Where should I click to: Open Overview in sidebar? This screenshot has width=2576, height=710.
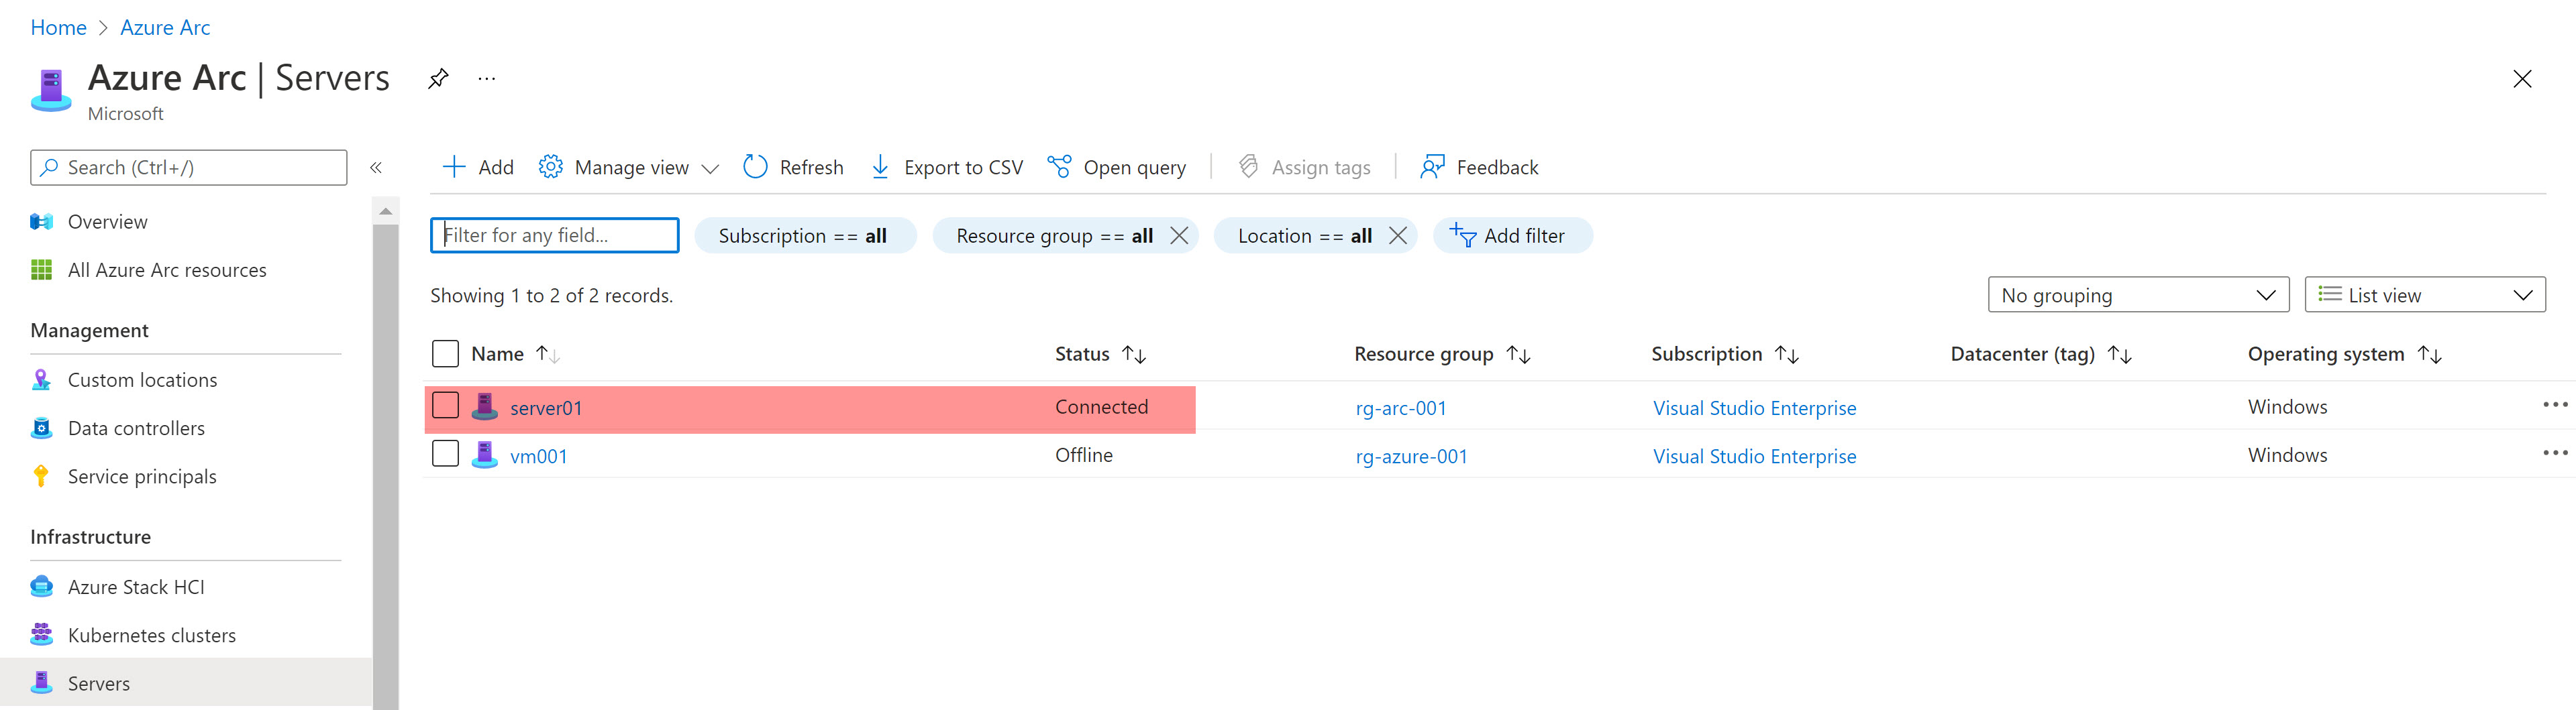tap(107, 222)
